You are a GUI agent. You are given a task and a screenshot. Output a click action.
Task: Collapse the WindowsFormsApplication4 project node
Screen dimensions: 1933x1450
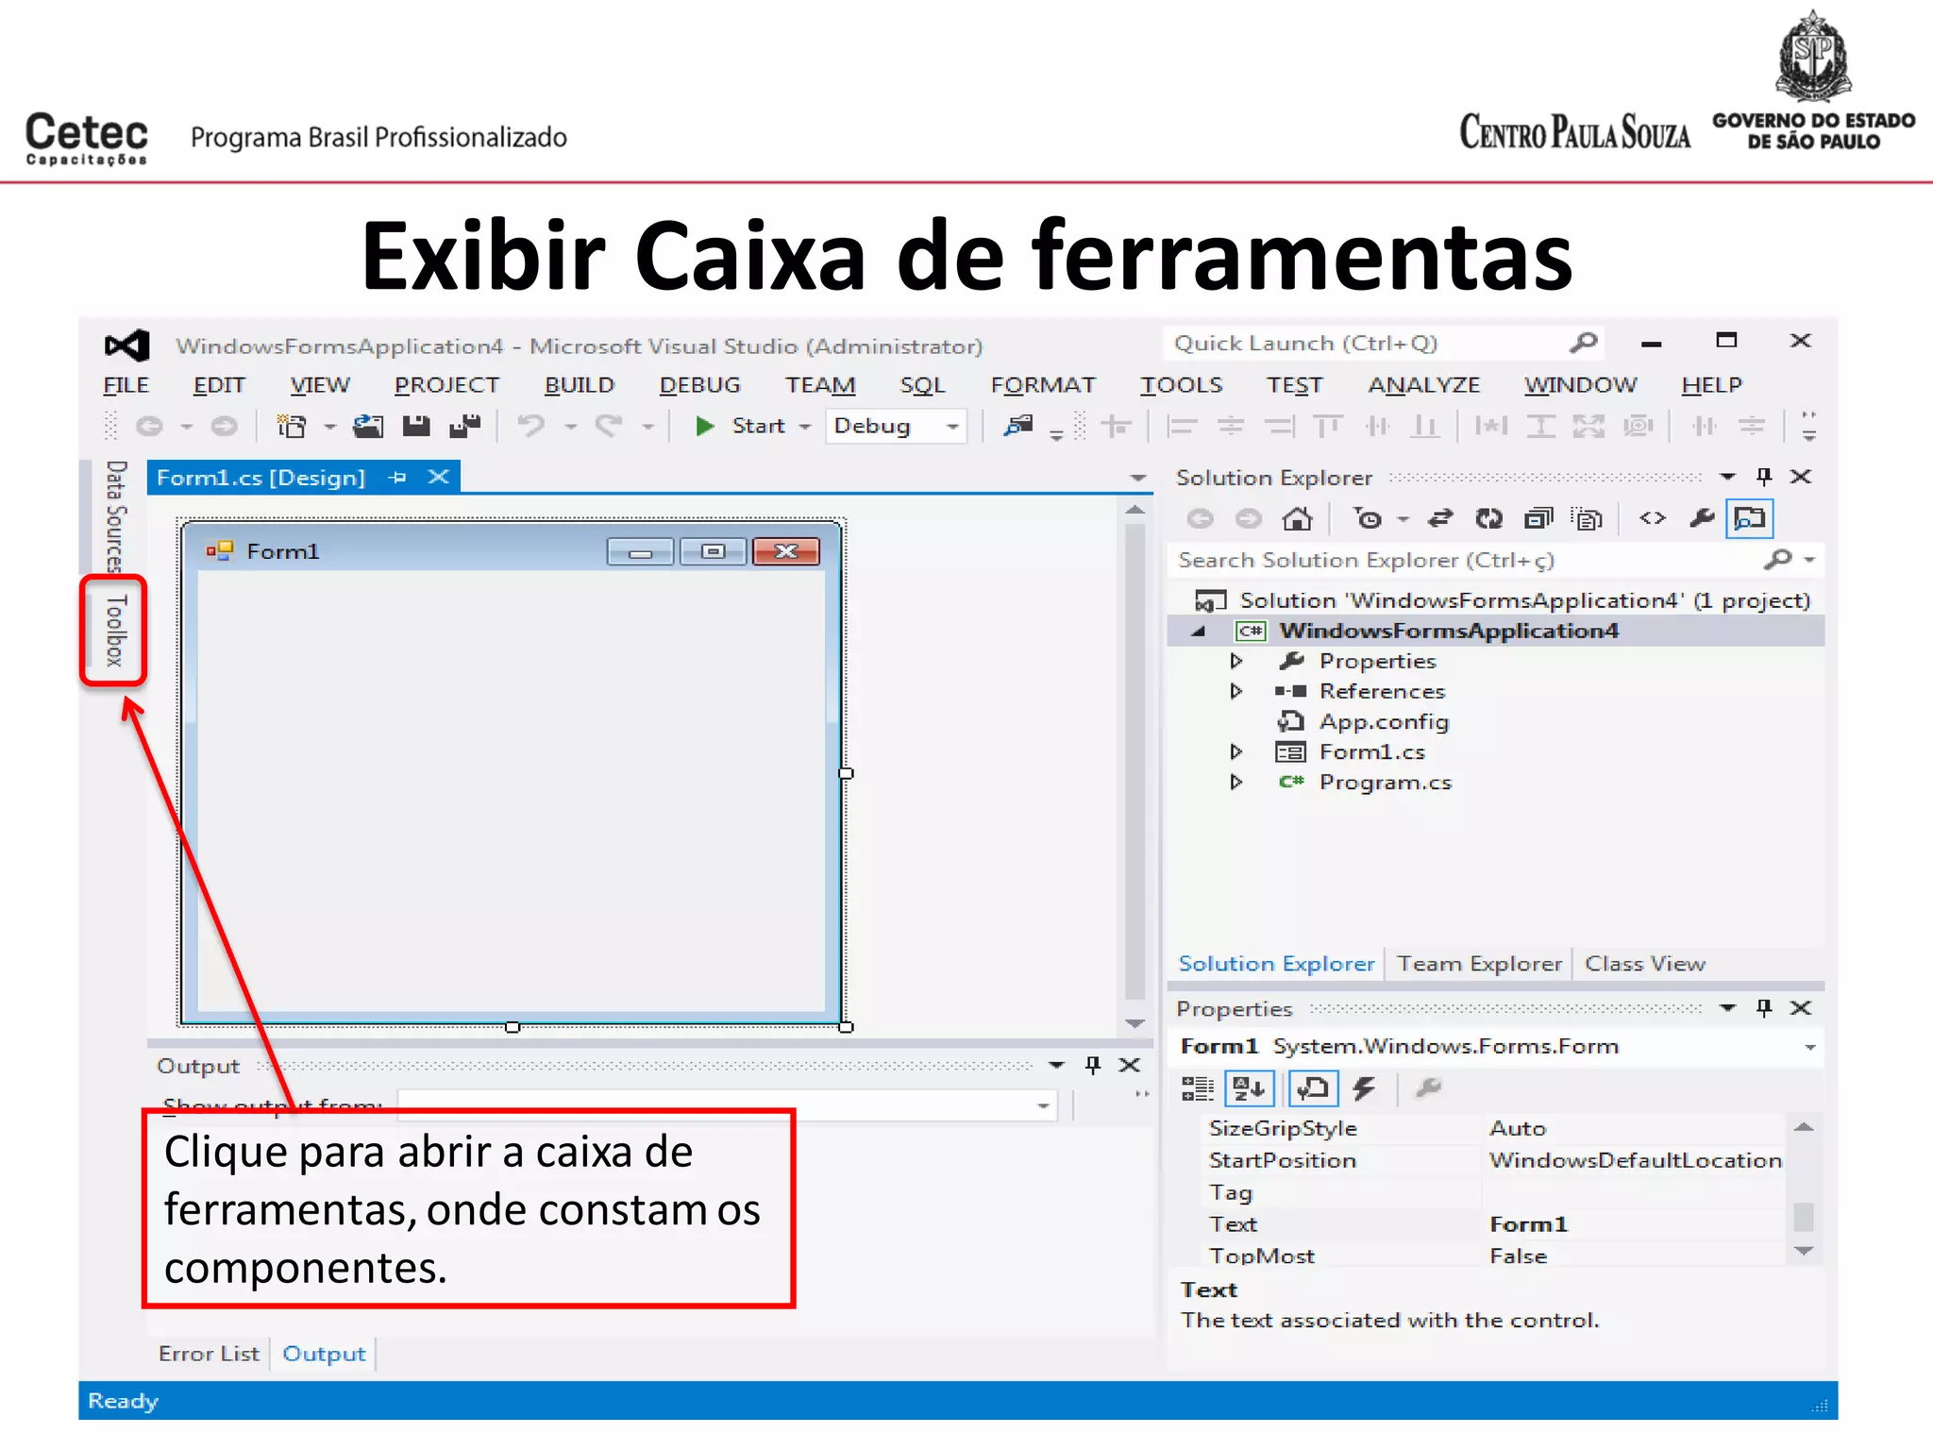click(x=1200, y=632)
